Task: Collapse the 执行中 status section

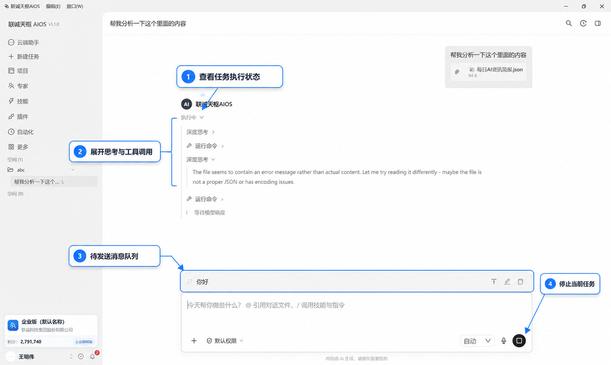Action: [x=192, y=118]
